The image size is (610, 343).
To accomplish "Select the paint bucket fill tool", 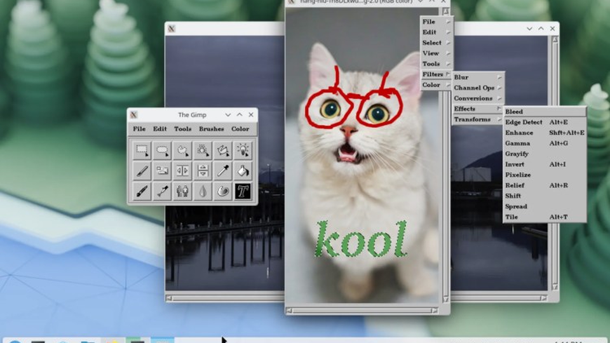I will click(243, 171).
